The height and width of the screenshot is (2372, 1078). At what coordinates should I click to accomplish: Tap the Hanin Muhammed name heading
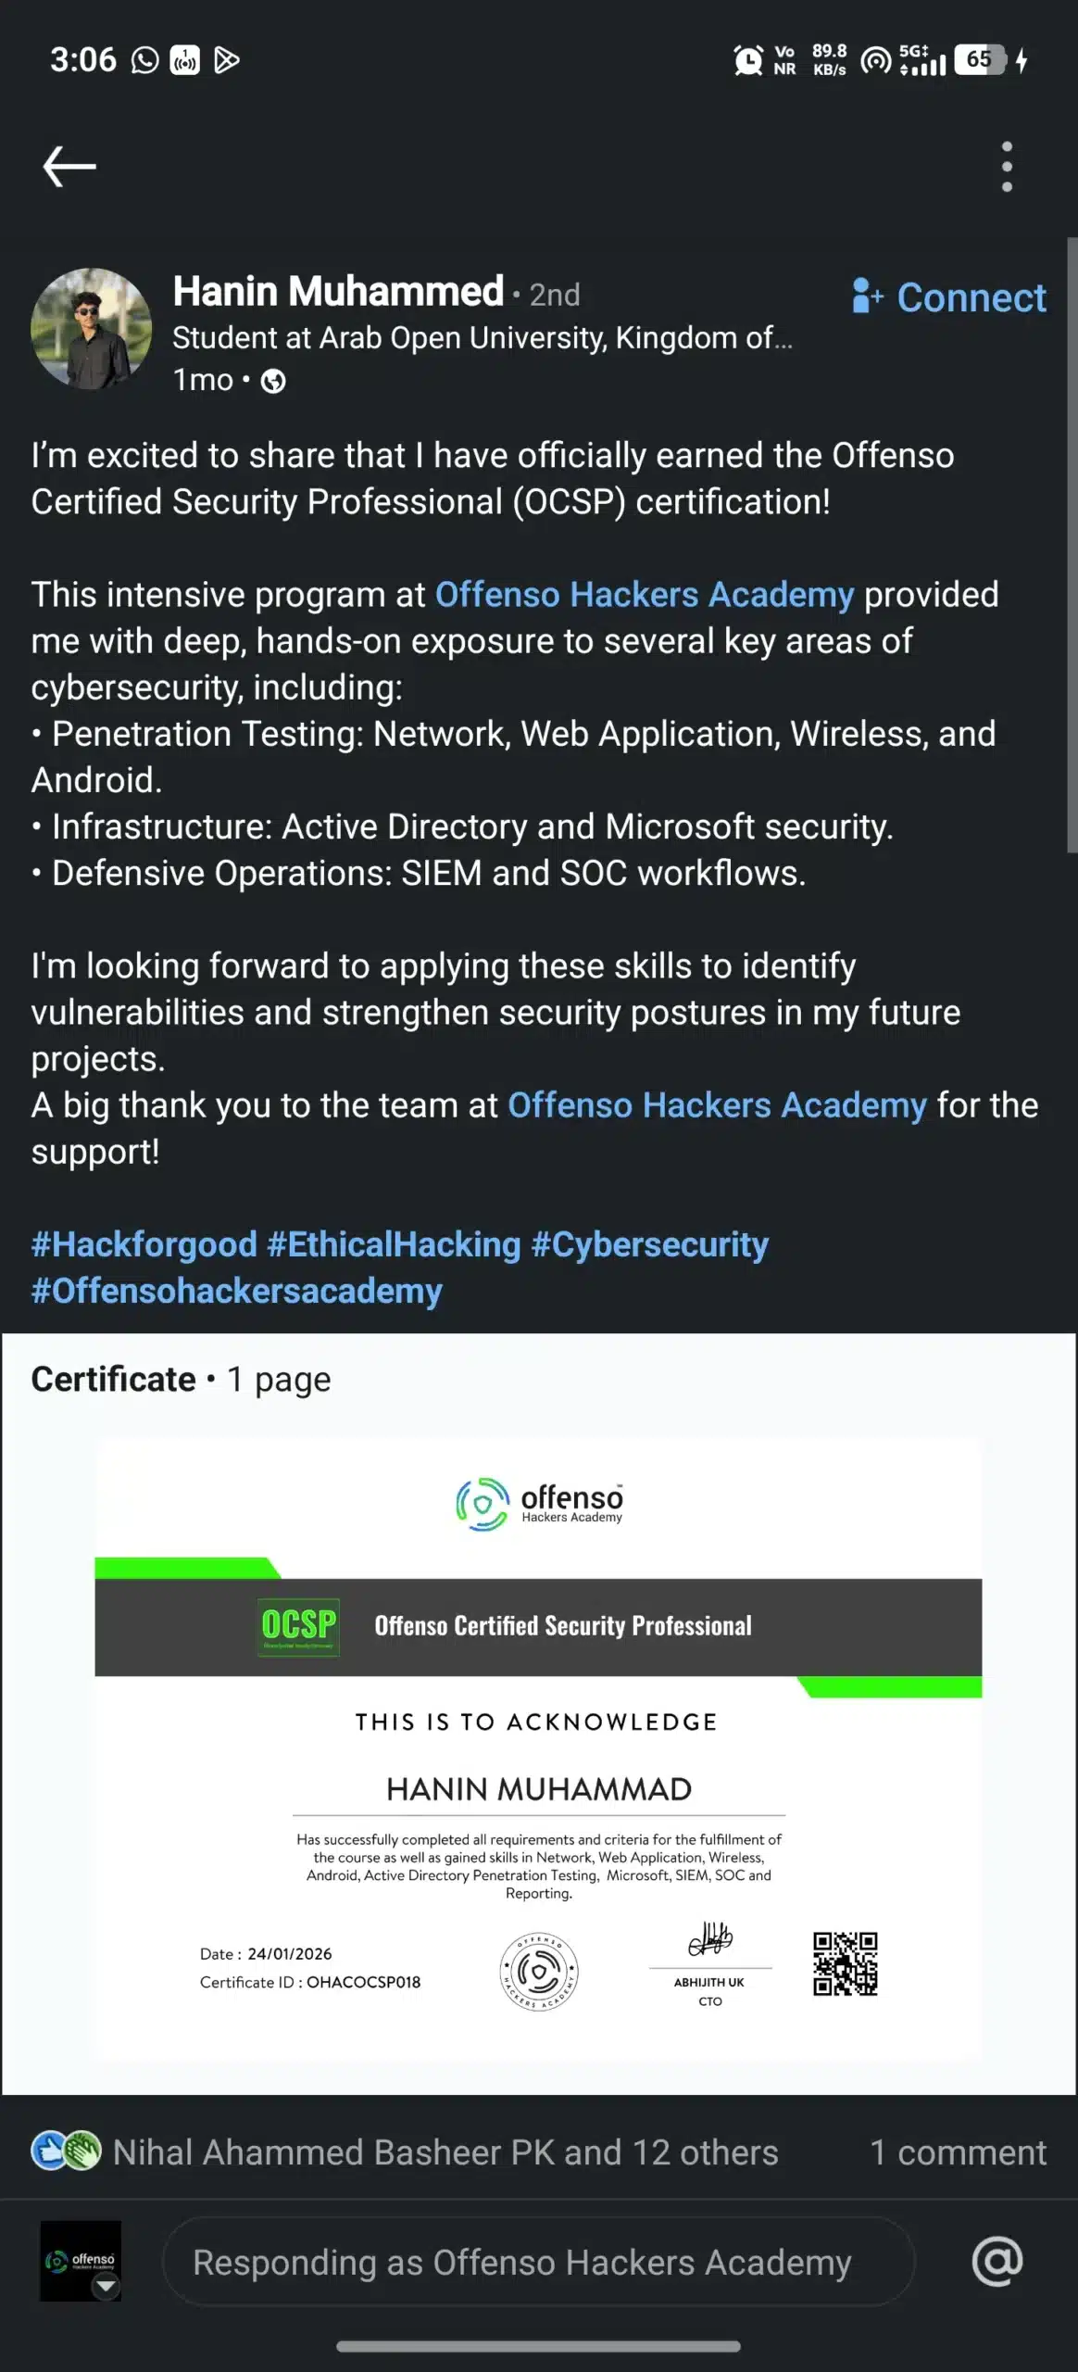click(x=338, y=292)
